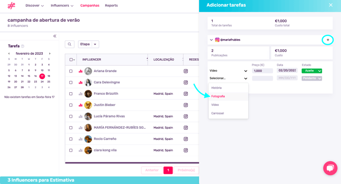Click Cara Delevingne's stats bar icon

point(80,82)
